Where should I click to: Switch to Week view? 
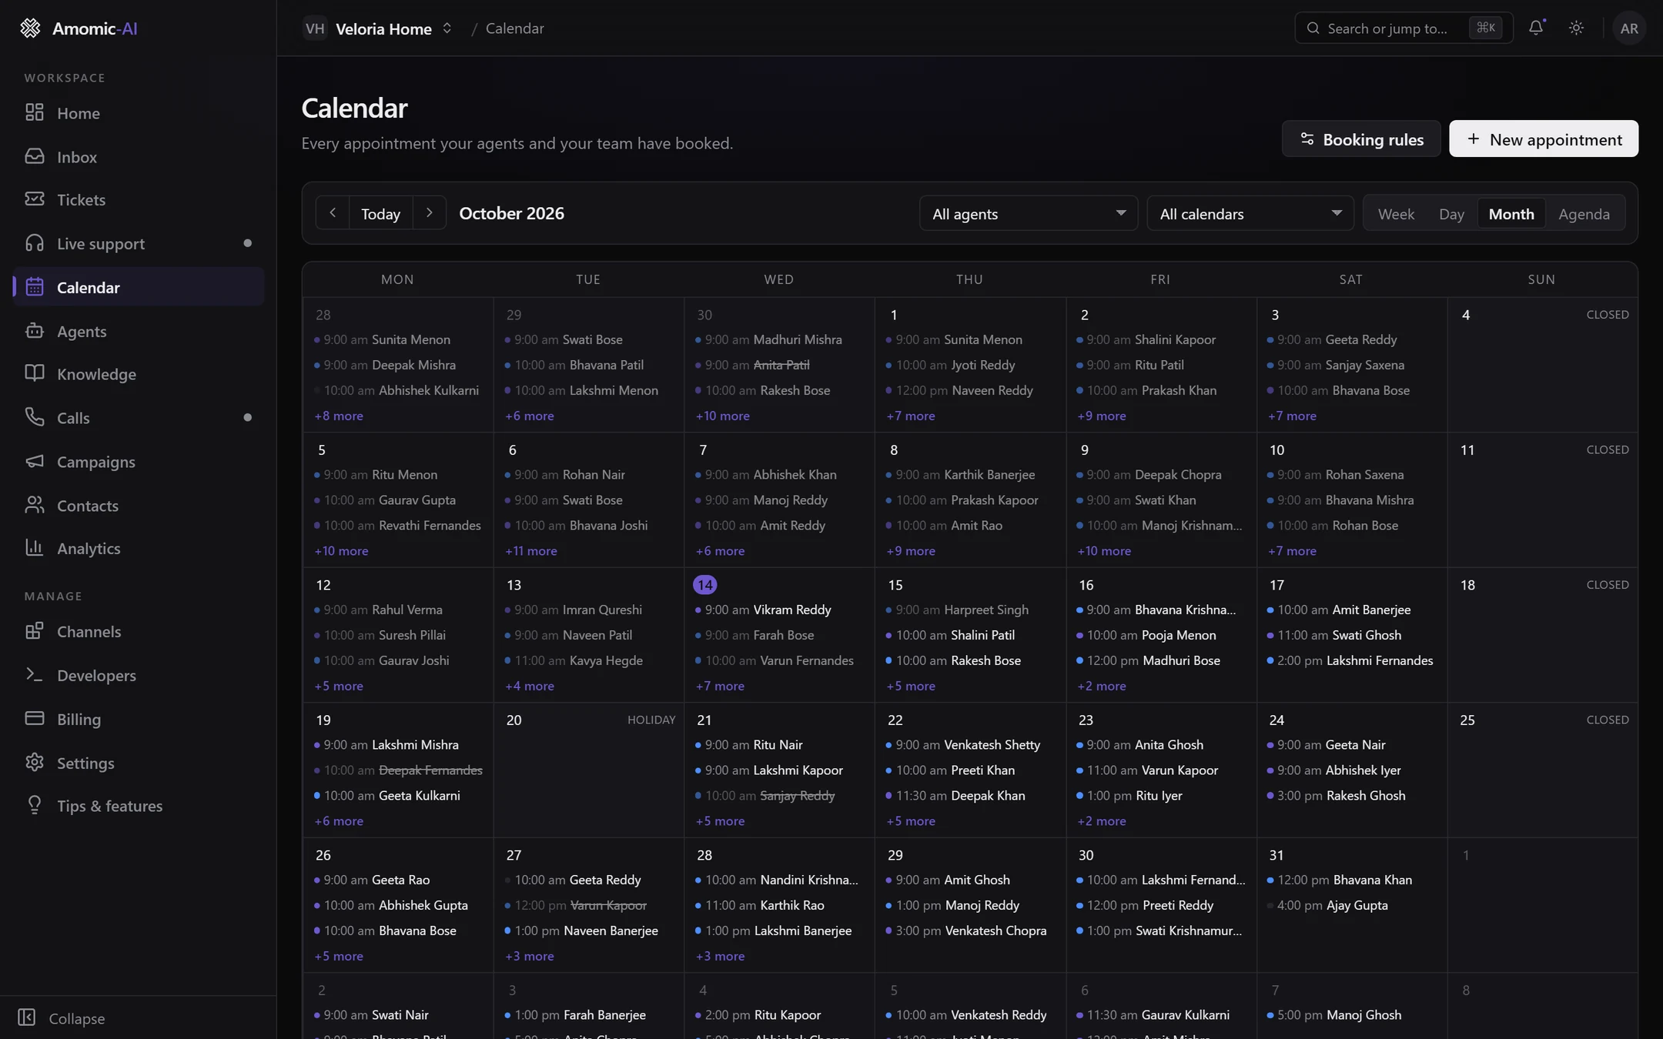1396,214
